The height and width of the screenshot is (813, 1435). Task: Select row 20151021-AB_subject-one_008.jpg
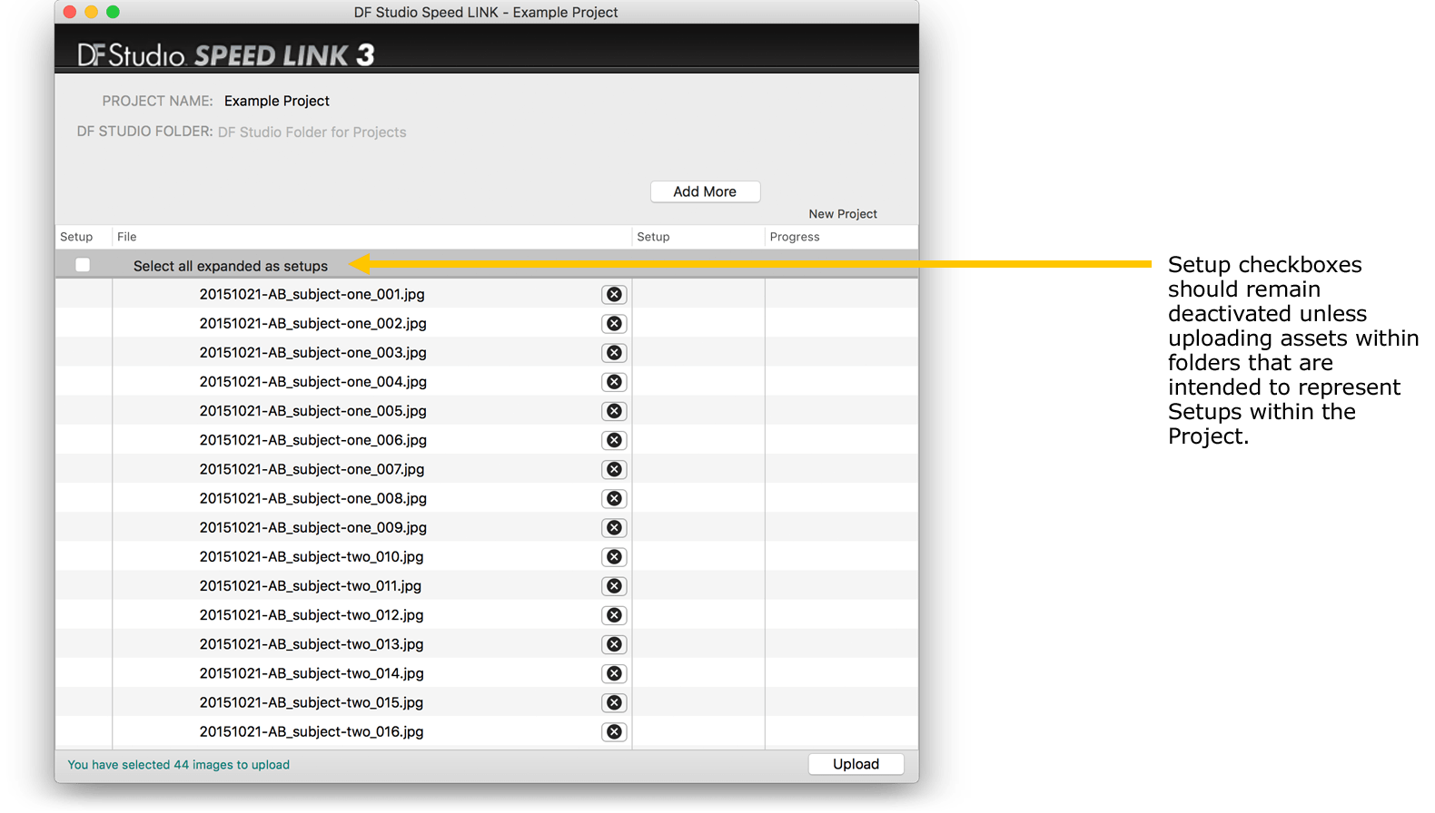point(487,498)
